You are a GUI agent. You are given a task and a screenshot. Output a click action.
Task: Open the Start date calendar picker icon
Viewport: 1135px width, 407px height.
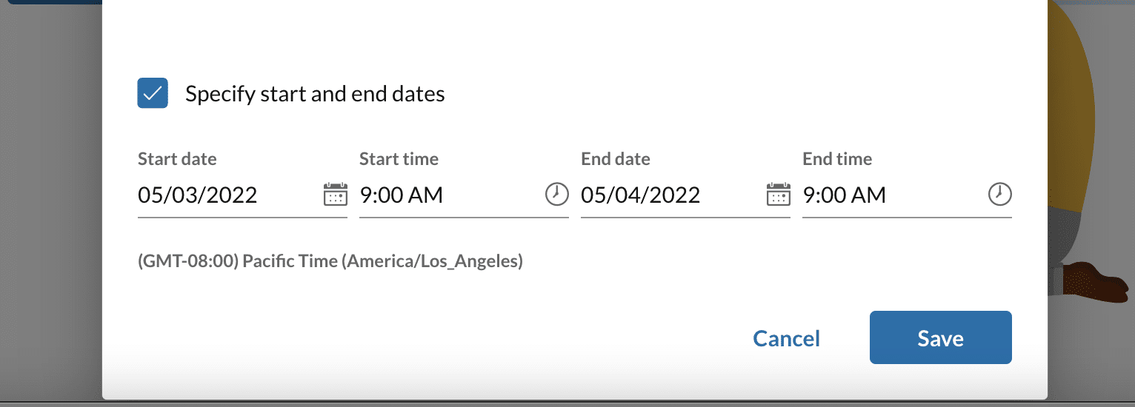tap(335, 195)
